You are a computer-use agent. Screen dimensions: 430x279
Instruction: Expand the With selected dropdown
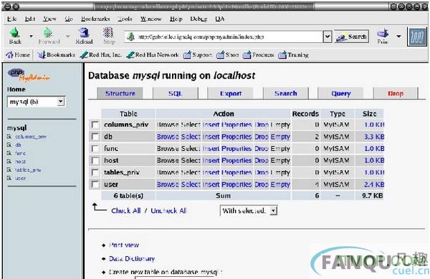[x=249, y=211]
